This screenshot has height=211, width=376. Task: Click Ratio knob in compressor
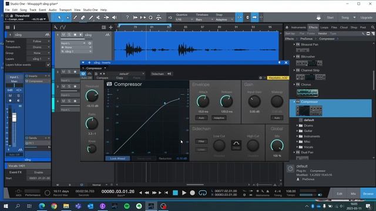pyautogui.click(x=92, y=124)
